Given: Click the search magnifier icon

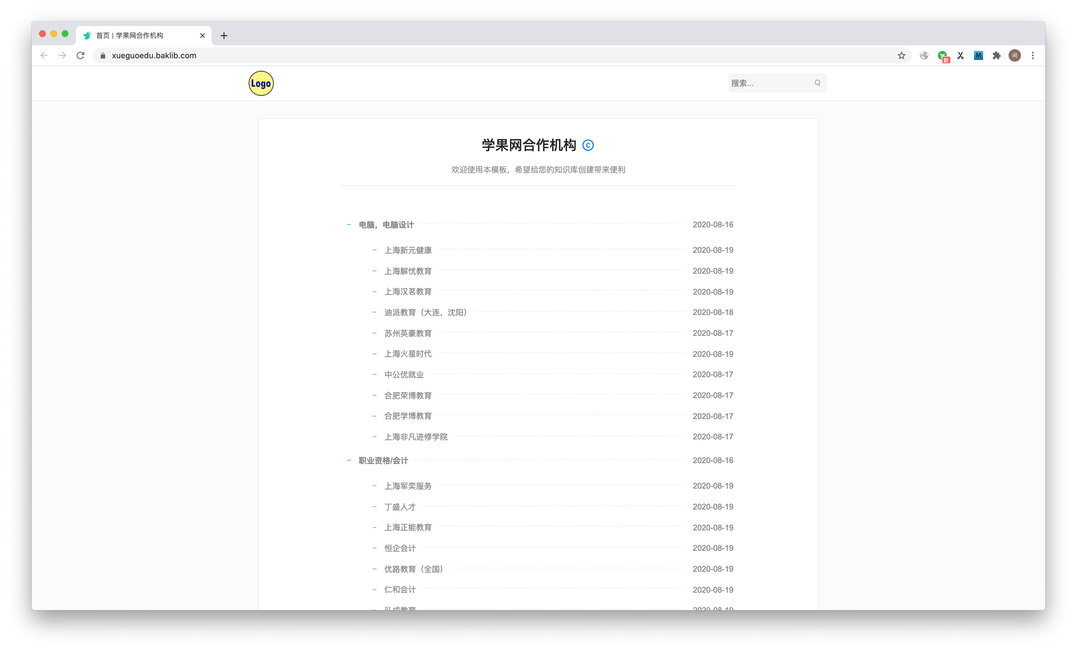Looking at the screenshot, I should click(817, 83).
